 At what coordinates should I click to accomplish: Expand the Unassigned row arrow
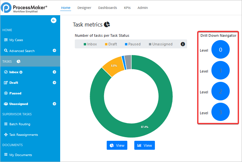[54, 104]
